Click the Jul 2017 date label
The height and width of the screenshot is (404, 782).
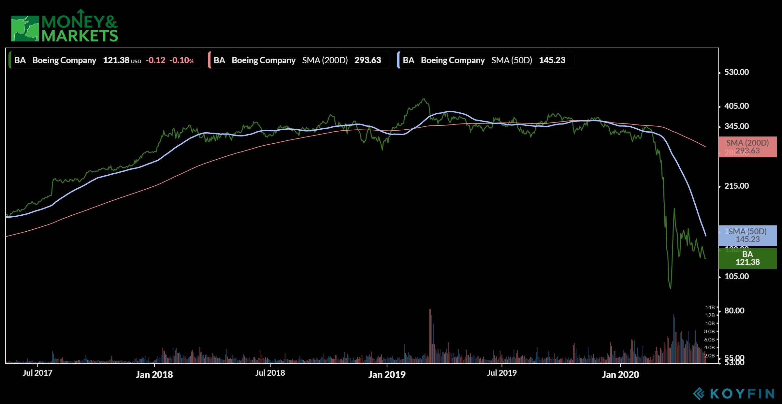coord(37,373)
